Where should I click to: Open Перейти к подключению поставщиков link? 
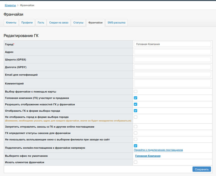tap(158, 150)
